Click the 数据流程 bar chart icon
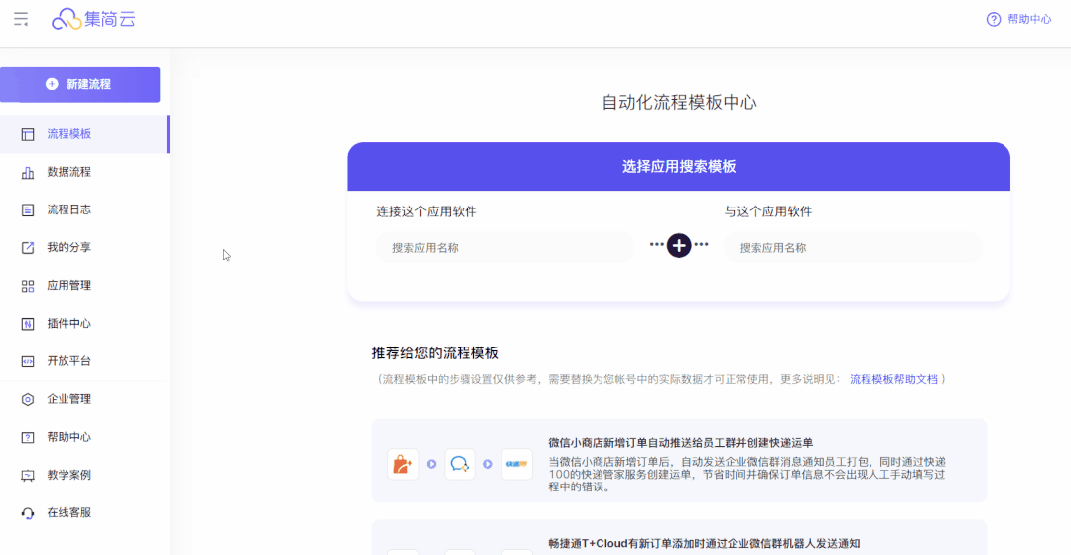This screenshot has width=1071, height=555. 28,172
